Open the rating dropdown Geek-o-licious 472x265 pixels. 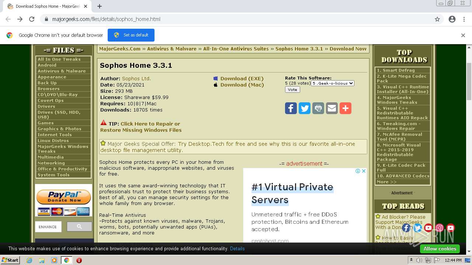click(333, 83)
